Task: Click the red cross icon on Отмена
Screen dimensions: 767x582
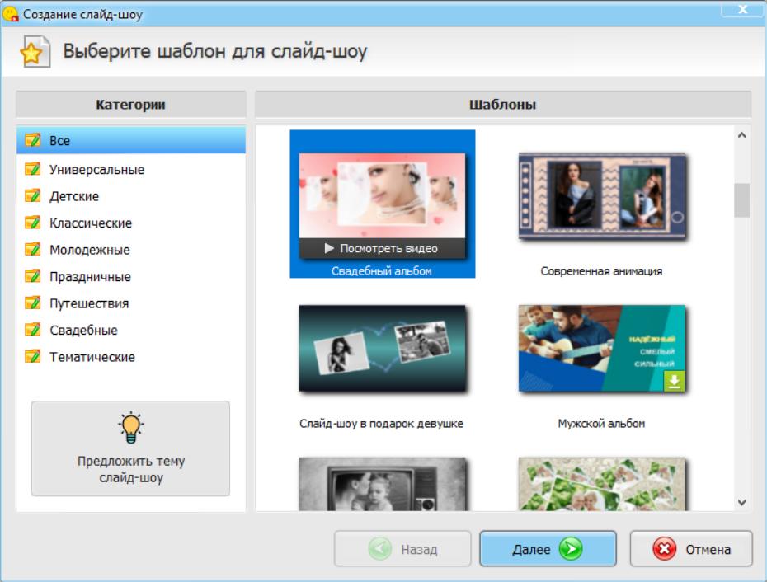Action: [x=666, y=549]
